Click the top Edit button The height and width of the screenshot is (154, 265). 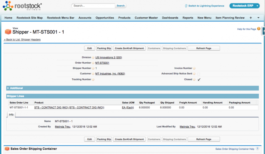(90, 48)
